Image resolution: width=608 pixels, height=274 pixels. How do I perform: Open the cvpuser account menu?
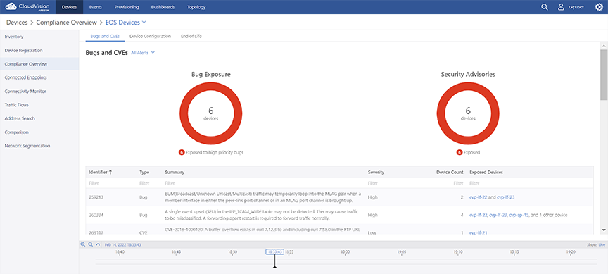click(571, 7)
